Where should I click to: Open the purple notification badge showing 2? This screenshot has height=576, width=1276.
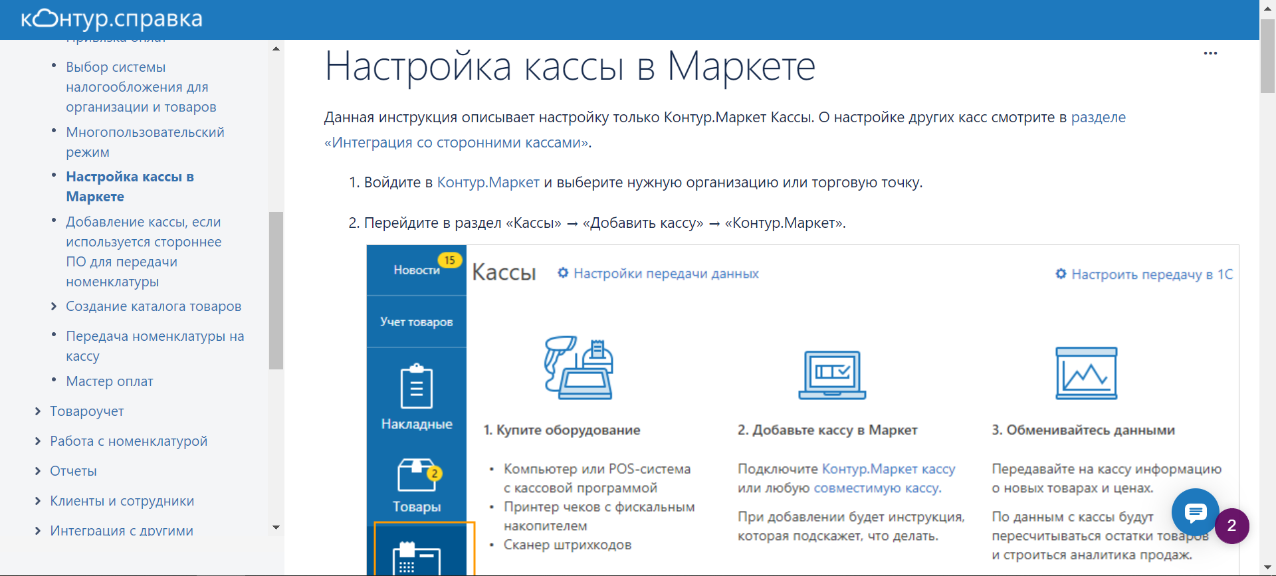[x=1231, y=526]
